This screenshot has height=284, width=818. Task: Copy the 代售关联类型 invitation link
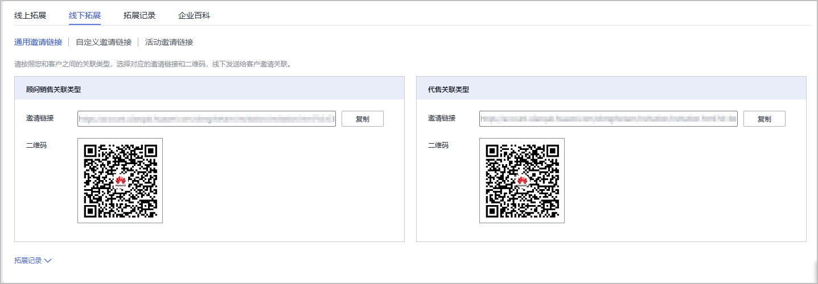(764, 119)
